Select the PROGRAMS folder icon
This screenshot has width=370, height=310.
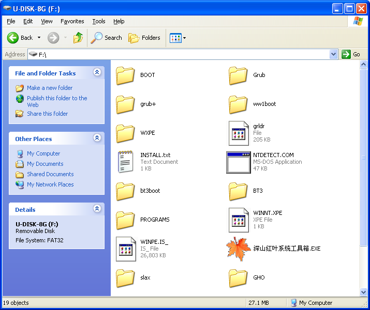pos(125,220)
